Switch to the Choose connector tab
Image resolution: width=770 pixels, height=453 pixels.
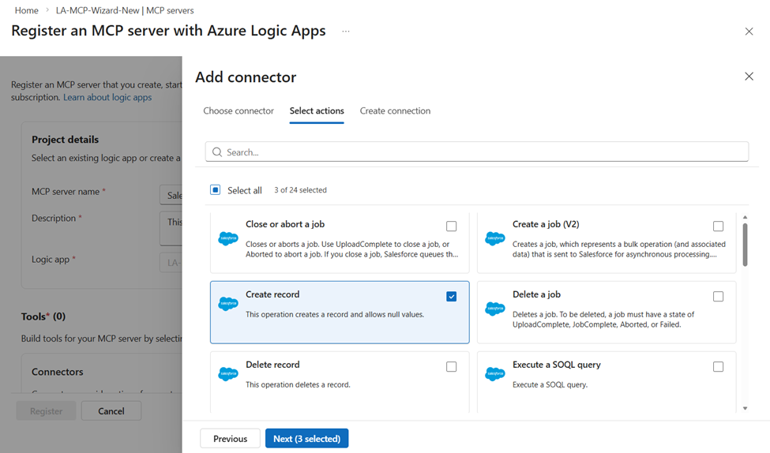tap(239, 111)
